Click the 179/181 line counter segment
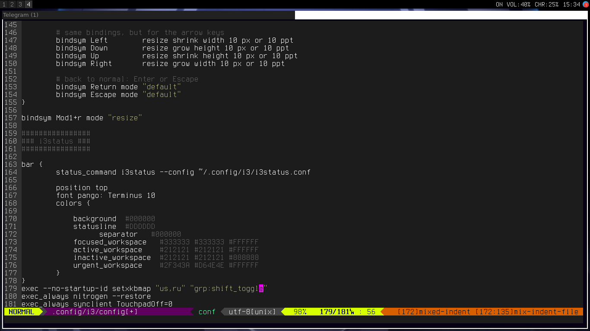This screenshot has width=590, height=331. point(337,312)
